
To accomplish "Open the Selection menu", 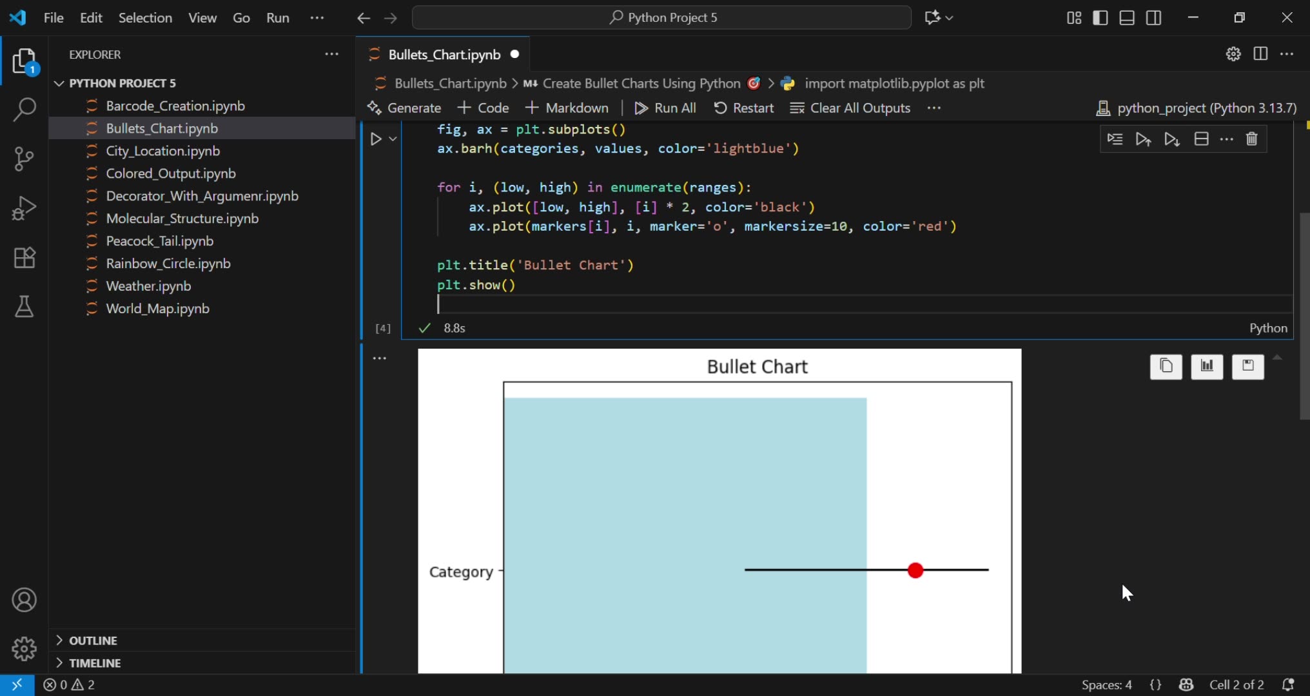I will pos(146,17).
